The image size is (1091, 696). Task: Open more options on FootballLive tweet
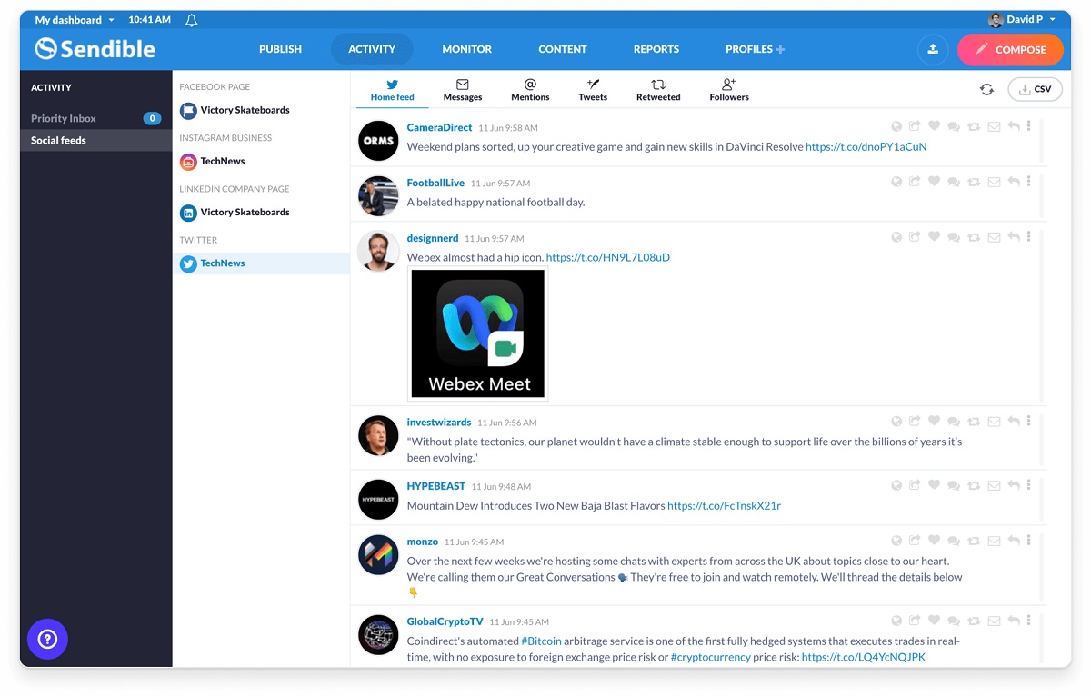click(1029, 182)
